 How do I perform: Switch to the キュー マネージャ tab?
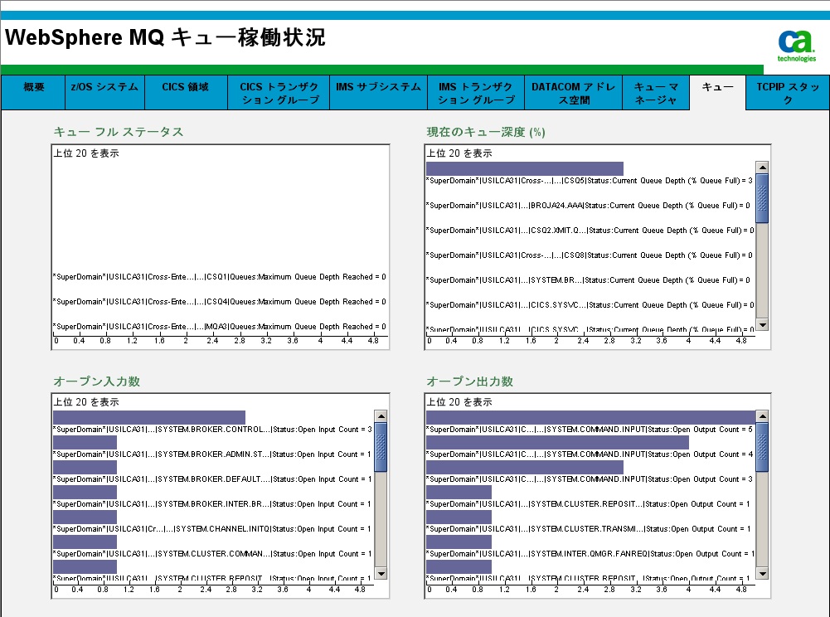point(656,93)
